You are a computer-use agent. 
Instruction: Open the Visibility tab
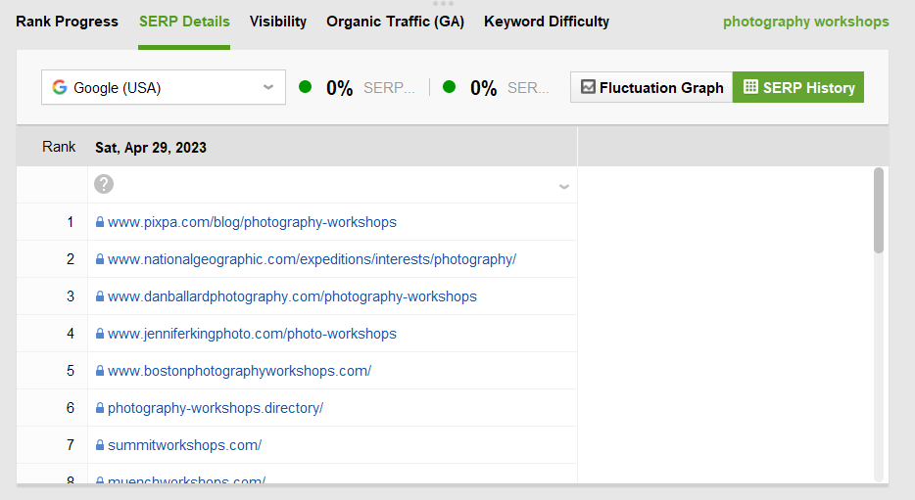pyautogui.click(x=278, y=22)
